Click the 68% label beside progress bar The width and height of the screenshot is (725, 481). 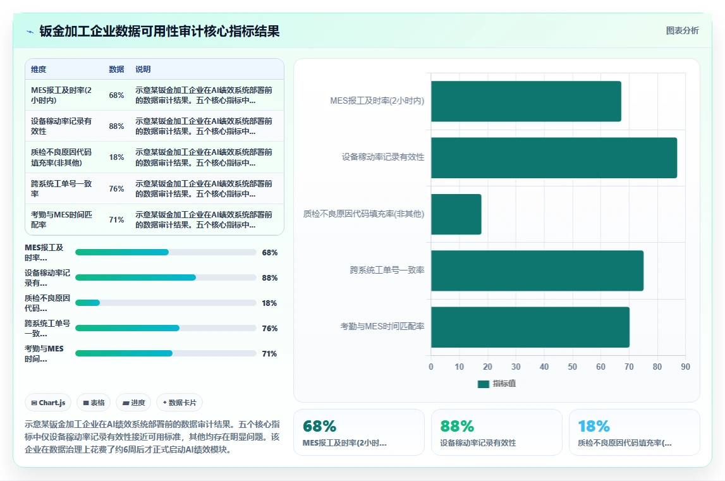(x=269, y=253)
